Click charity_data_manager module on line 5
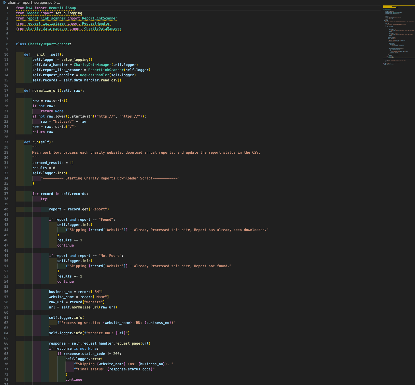Screen dimensions: 415x385 (x=47, y=29)
